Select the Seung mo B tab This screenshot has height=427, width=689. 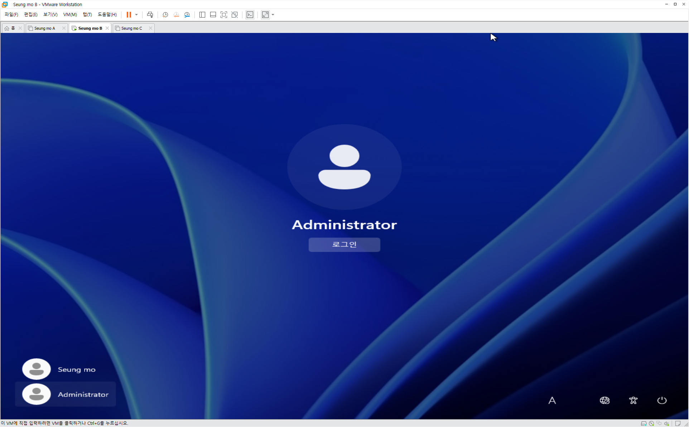tap(90, 28)
